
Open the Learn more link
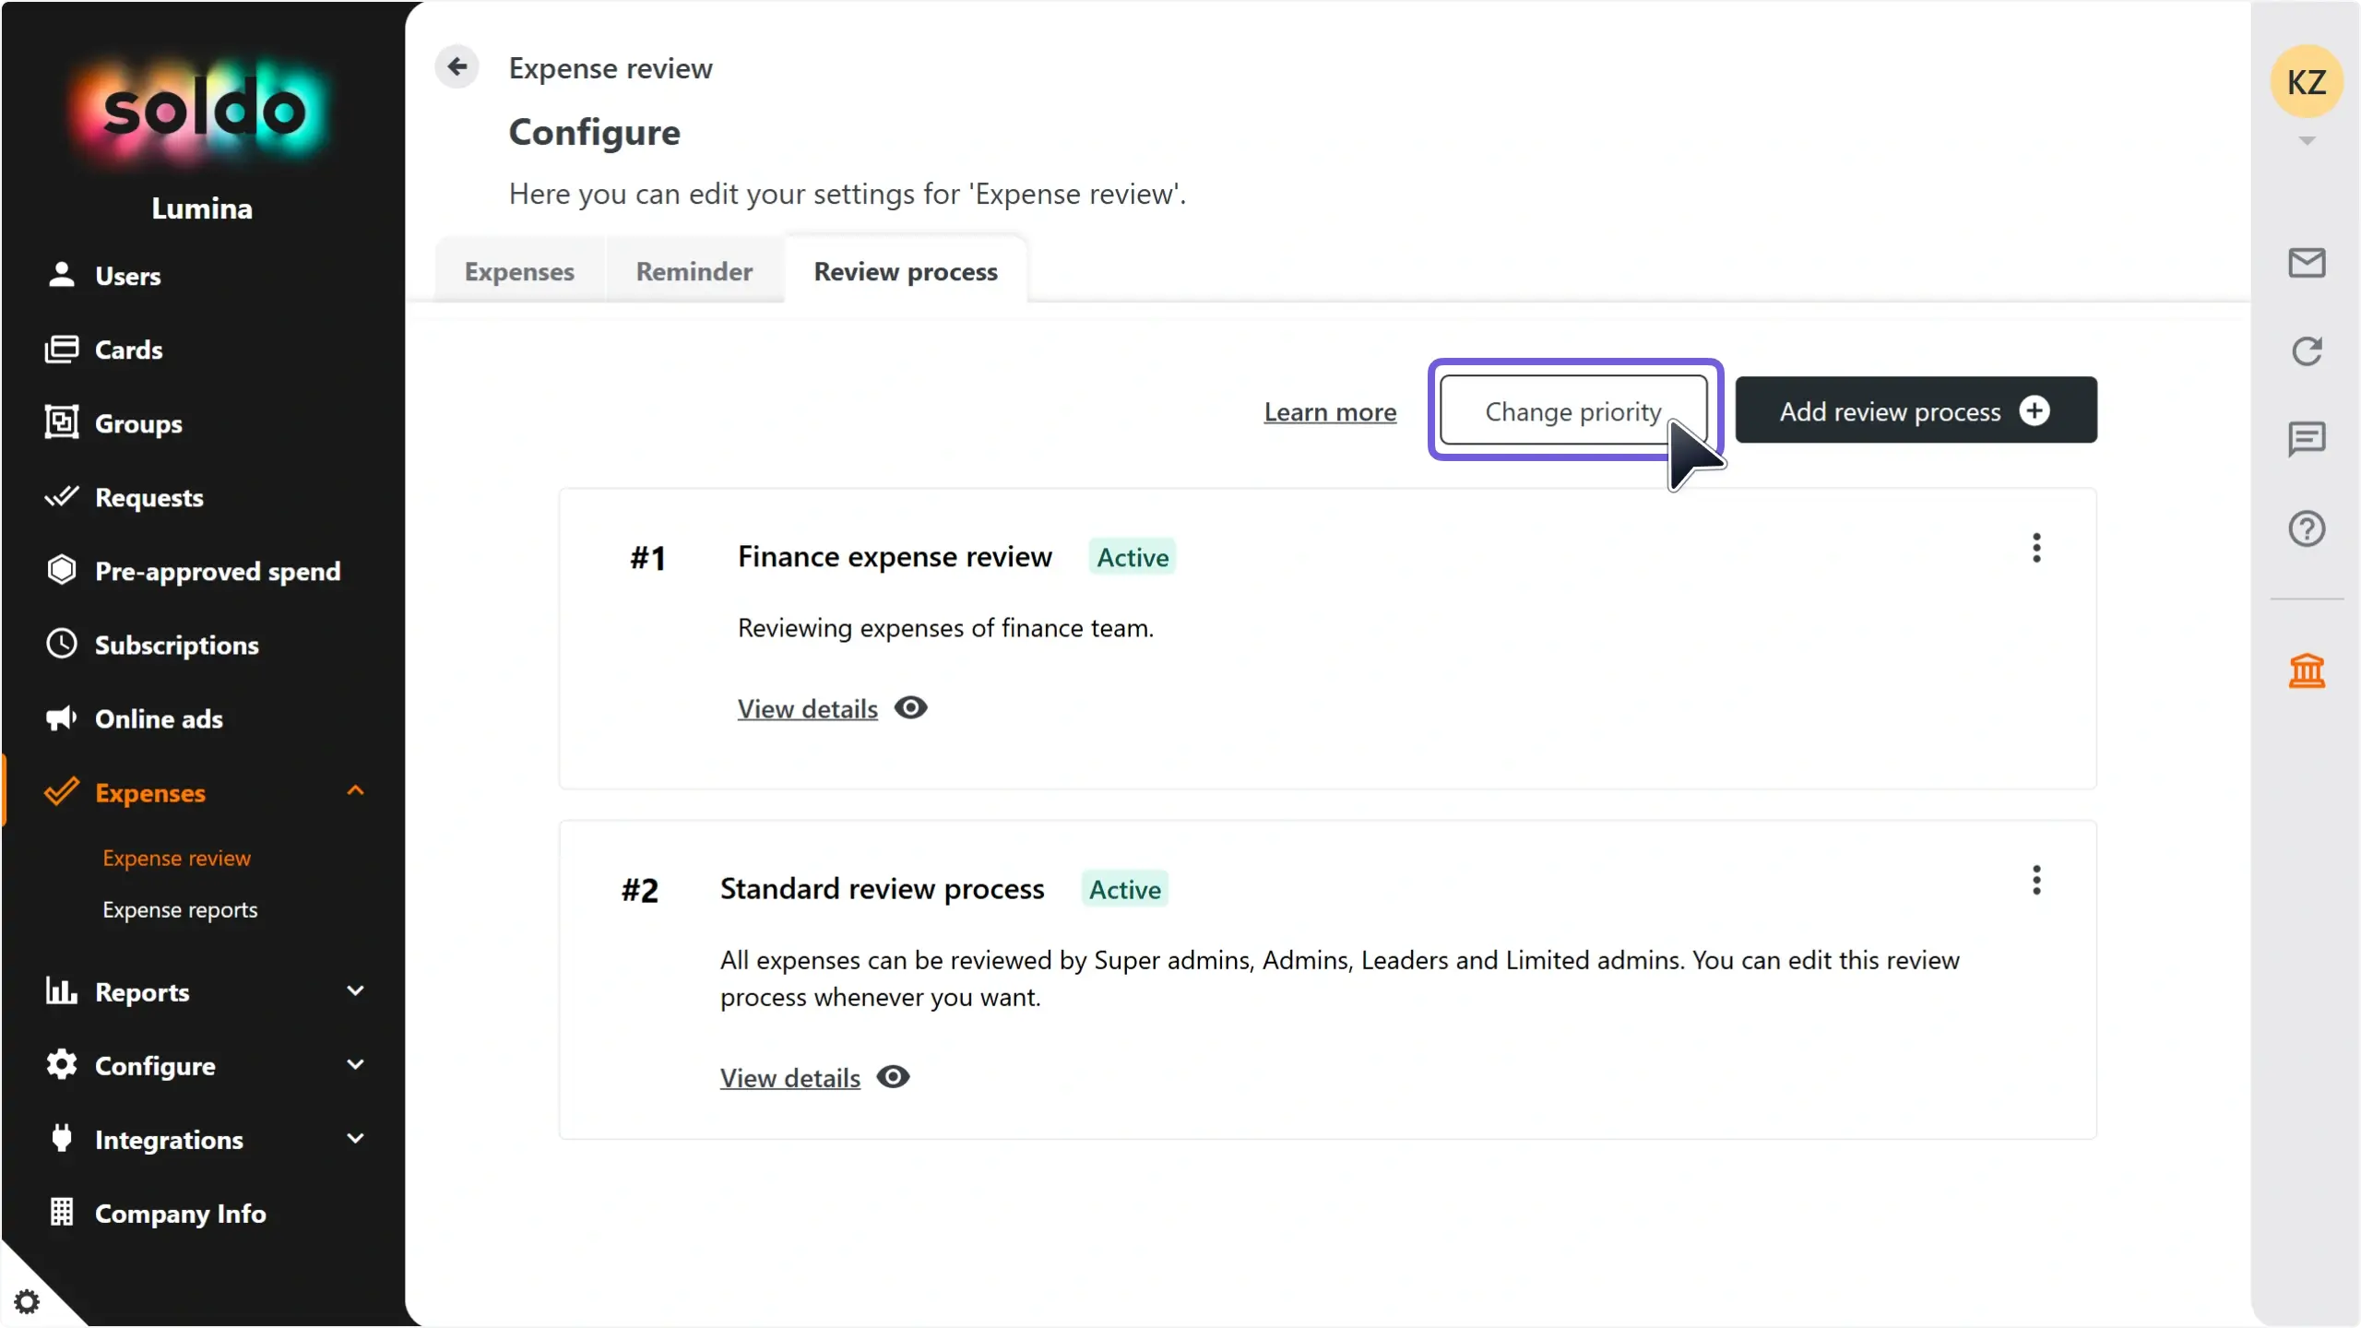[1329, 411]
